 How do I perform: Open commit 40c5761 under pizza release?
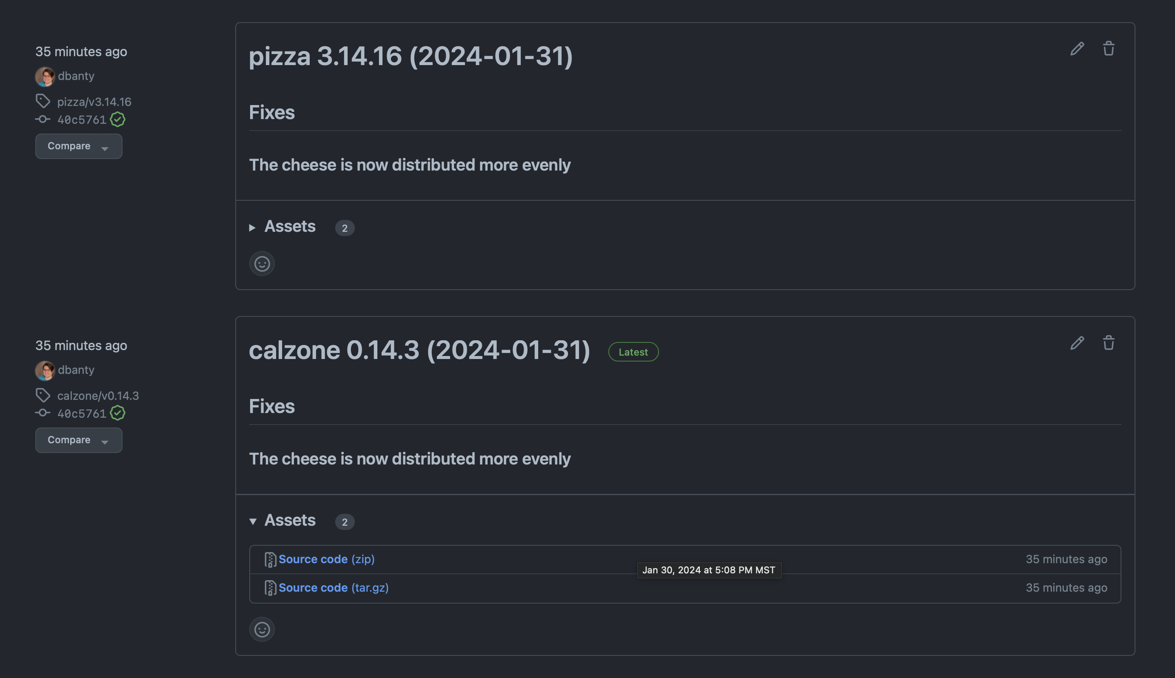click(82, 120)
